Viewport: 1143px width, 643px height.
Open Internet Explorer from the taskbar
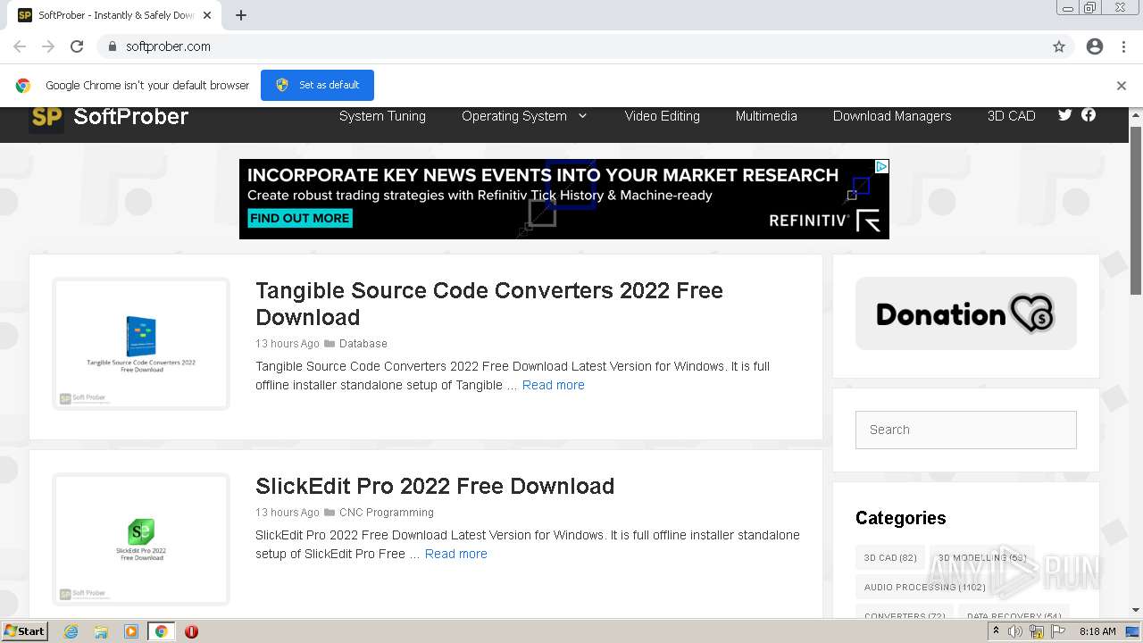[71, 631]
